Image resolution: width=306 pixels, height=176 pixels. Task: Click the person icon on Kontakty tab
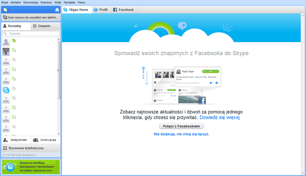(5, 26)
